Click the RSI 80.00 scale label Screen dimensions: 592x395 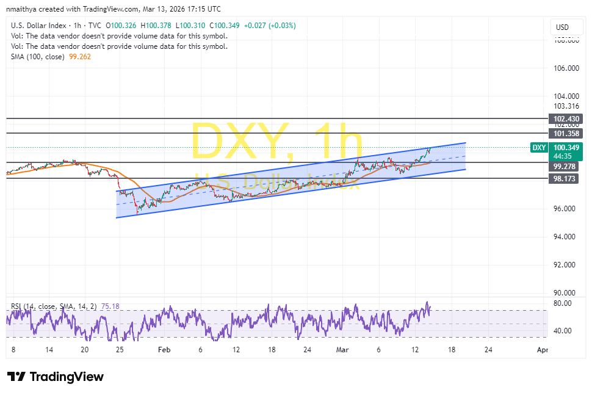point(562,303)
